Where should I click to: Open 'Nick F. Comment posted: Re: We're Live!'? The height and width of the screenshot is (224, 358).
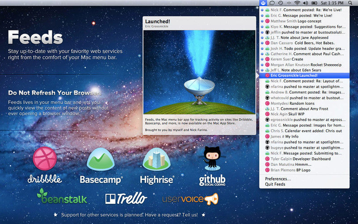coord(304,10)
